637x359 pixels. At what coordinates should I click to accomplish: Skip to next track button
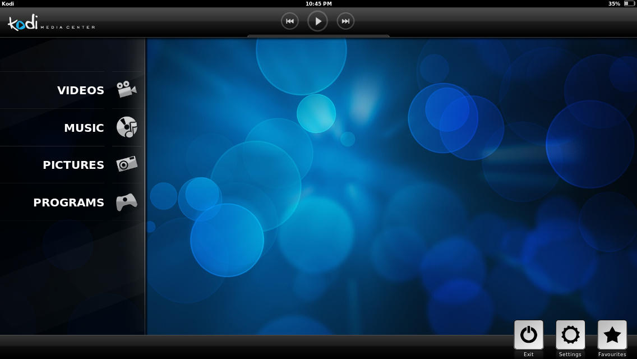coord(346,21)
